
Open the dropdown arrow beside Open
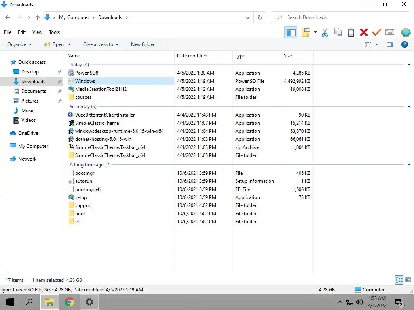69,44
